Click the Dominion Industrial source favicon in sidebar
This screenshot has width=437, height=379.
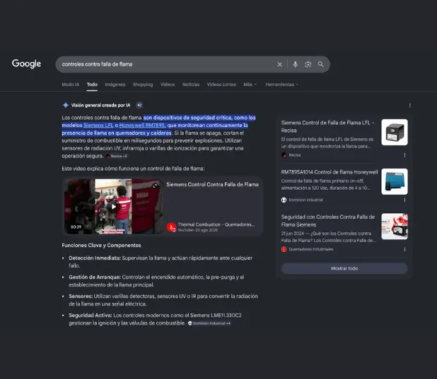(x=284, y=200)
